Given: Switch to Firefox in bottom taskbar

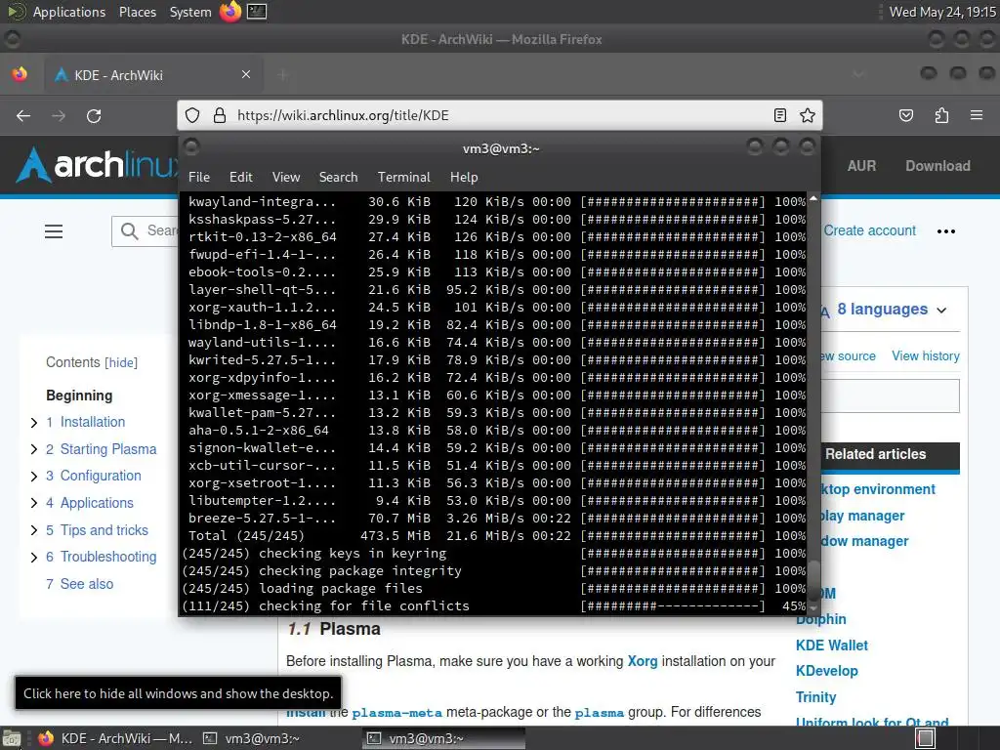Looking at the screenshot, I should click(x=115, y=738).
